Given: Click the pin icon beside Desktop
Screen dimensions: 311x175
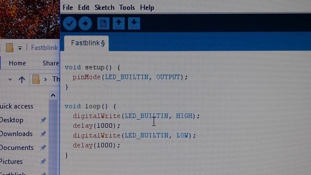Looking at the screenshot, I should point(43,120).
